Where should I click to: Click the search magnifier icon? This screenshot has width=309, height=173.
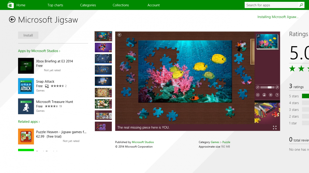(301, 5)
